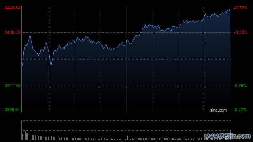This screenshot has width=253, height=142.
Task: Click the 3399.61 bottom price label
Action: pos(12,110)
